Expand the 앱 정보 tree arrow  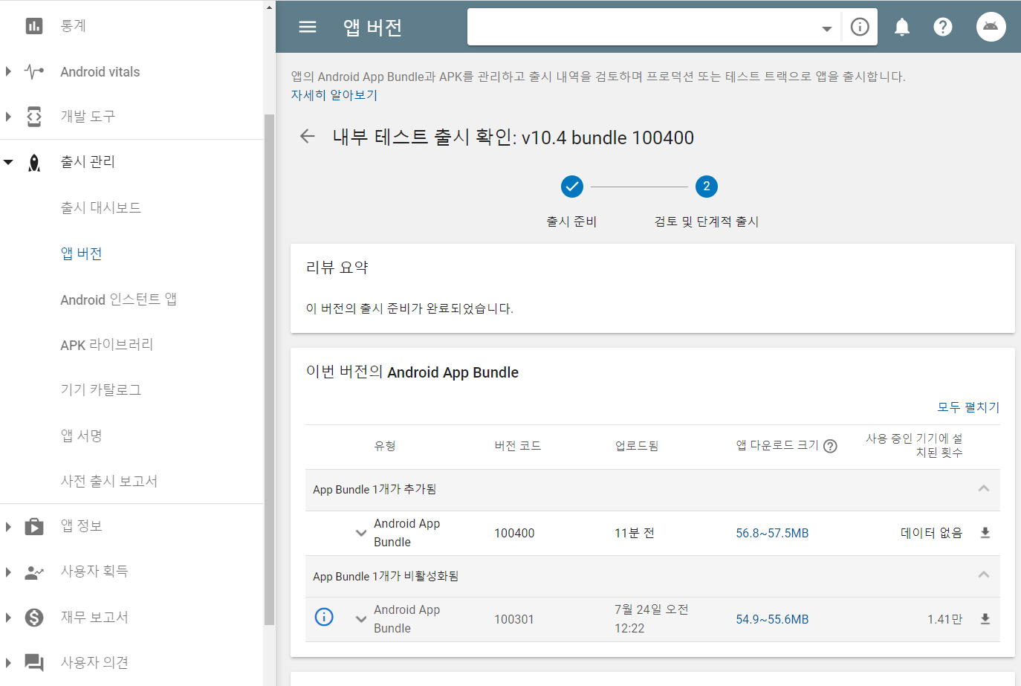pos(8,527)
